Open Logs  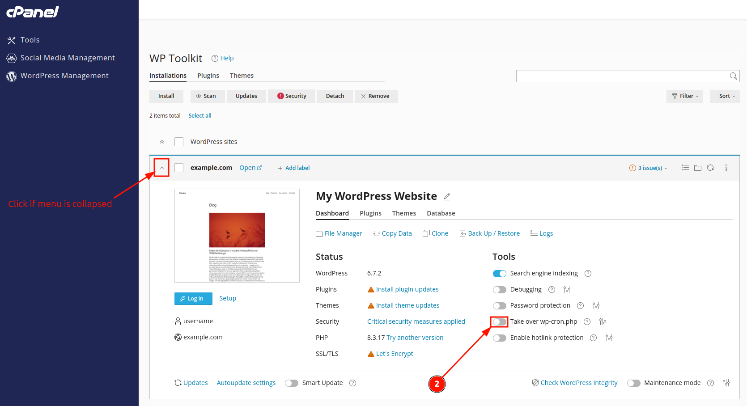pyautogui.click(x=542, y=233)
